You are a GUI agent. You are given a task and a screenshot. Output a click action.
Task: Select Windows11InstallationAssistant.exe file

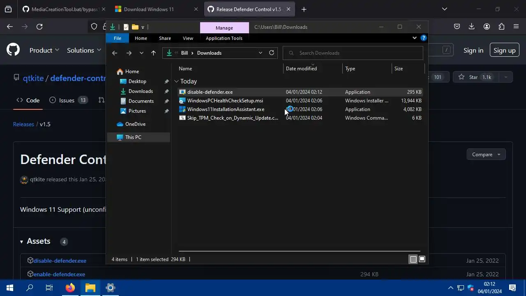[x=300, y=109]
